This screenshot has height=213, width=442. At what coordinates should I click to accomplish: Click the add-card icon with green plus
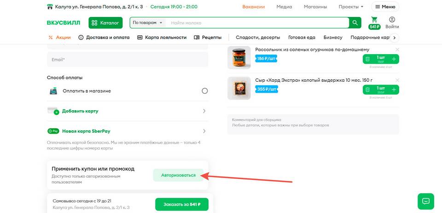click(x=53, y=111)
